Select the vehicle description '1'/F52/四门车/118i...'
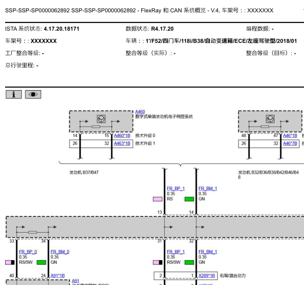Viewport: 304px width, 285px height. tap(221, 41)
